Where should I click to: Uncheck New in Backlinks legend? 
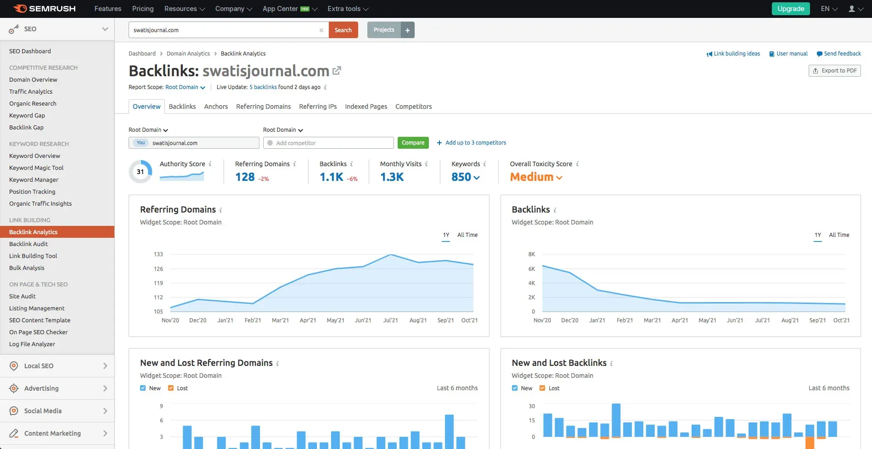click(x=515, y=388)
